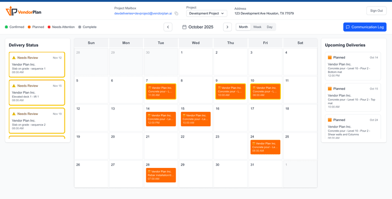The width and height of the screenshot is (392, 199).
Task: Click the gray Complete legend dot
Action: click(x=80, y=27)
